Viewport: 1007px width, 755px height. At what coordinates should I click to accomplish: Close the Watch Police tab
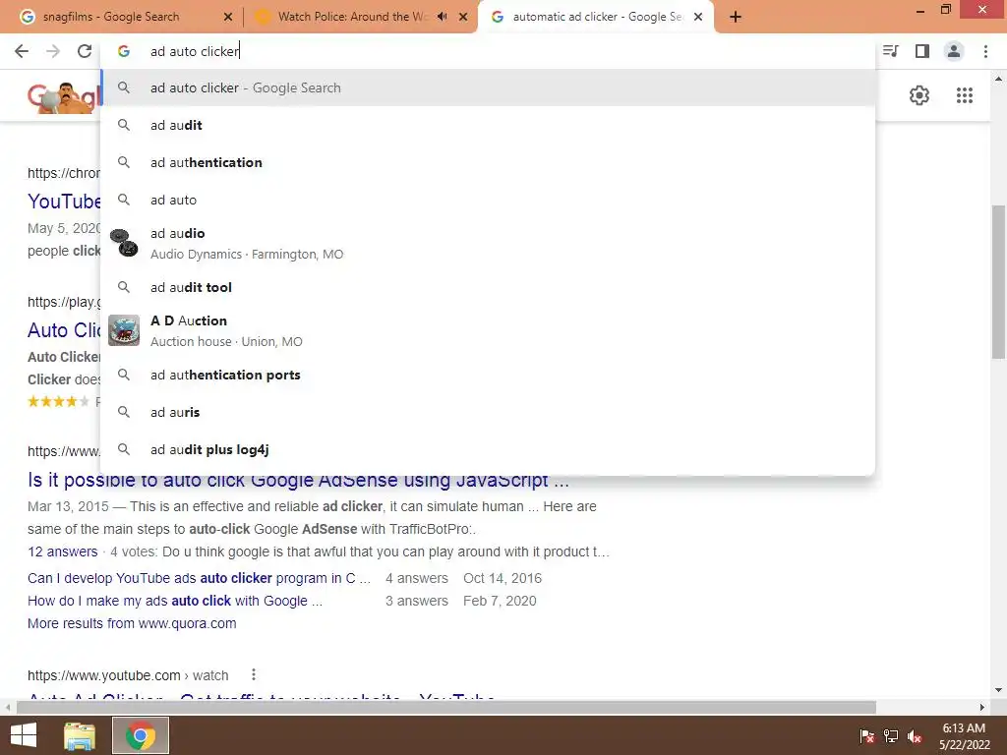(463, 17)
